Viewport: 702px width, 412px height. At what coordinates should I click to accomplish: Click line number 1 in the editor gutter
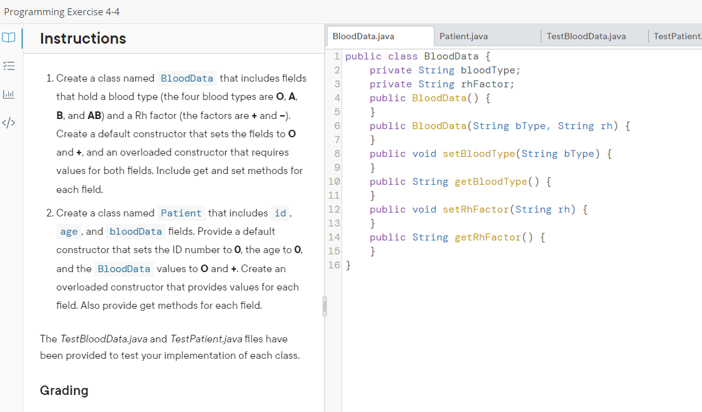click(336, 56)
